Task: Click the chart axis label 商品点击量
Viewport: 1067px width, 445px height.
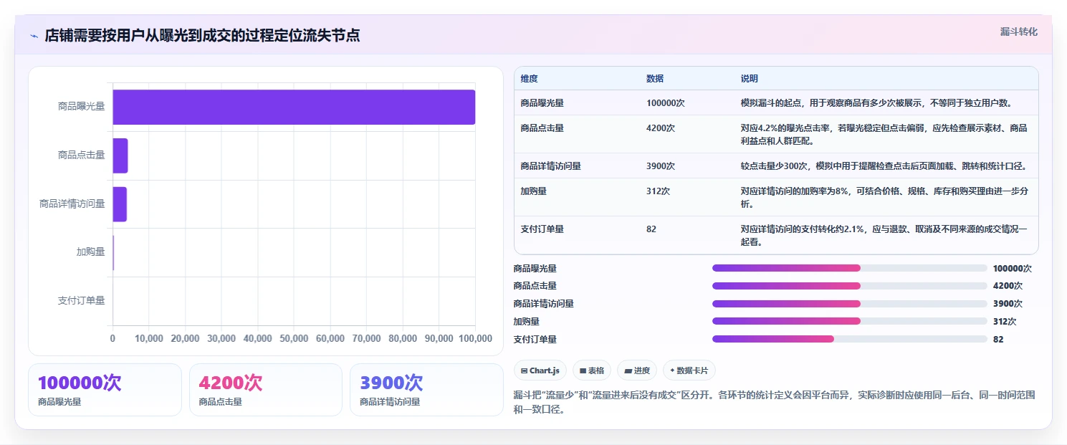Action: click(x=82, y=155)
